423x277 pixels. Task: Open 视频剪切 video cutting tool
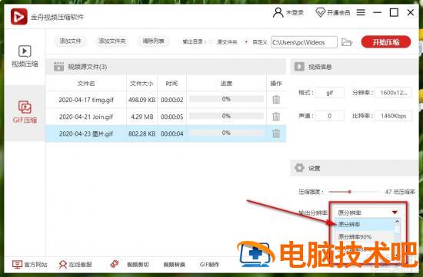[x=138, y=265]
